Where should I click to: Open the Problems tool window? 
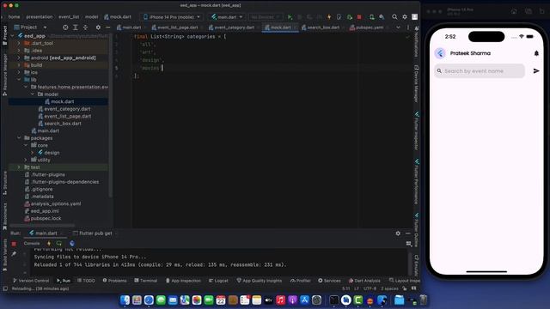click(114, 281)
